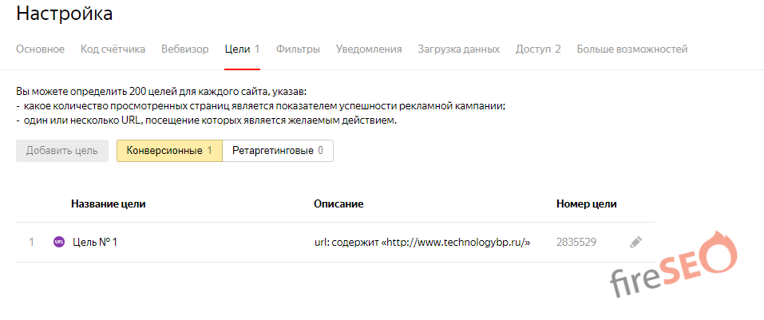Screen dimensions: 764x320
Task: Click the goal name Цель № 1
Action: 95,242
